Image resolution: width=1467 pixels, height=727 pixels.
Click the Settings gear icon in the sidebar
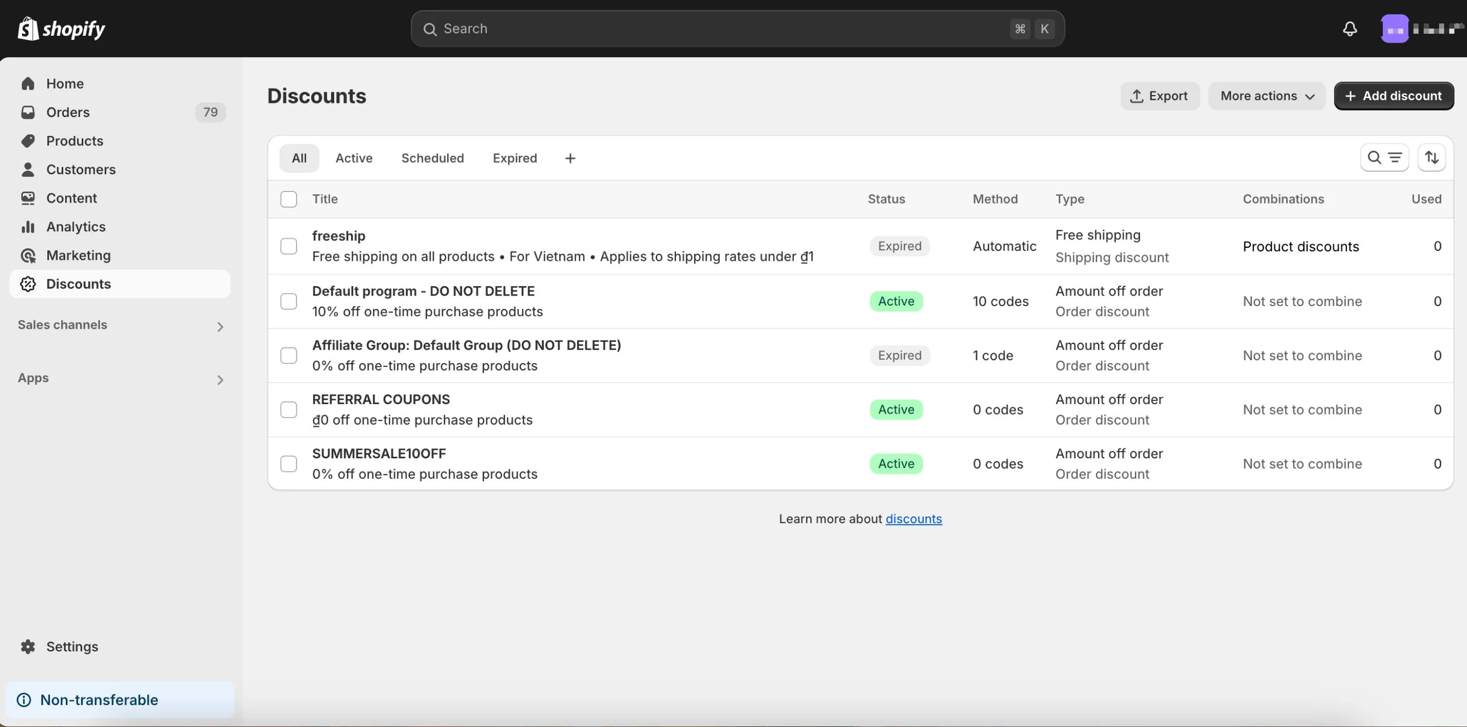[28, 646]
